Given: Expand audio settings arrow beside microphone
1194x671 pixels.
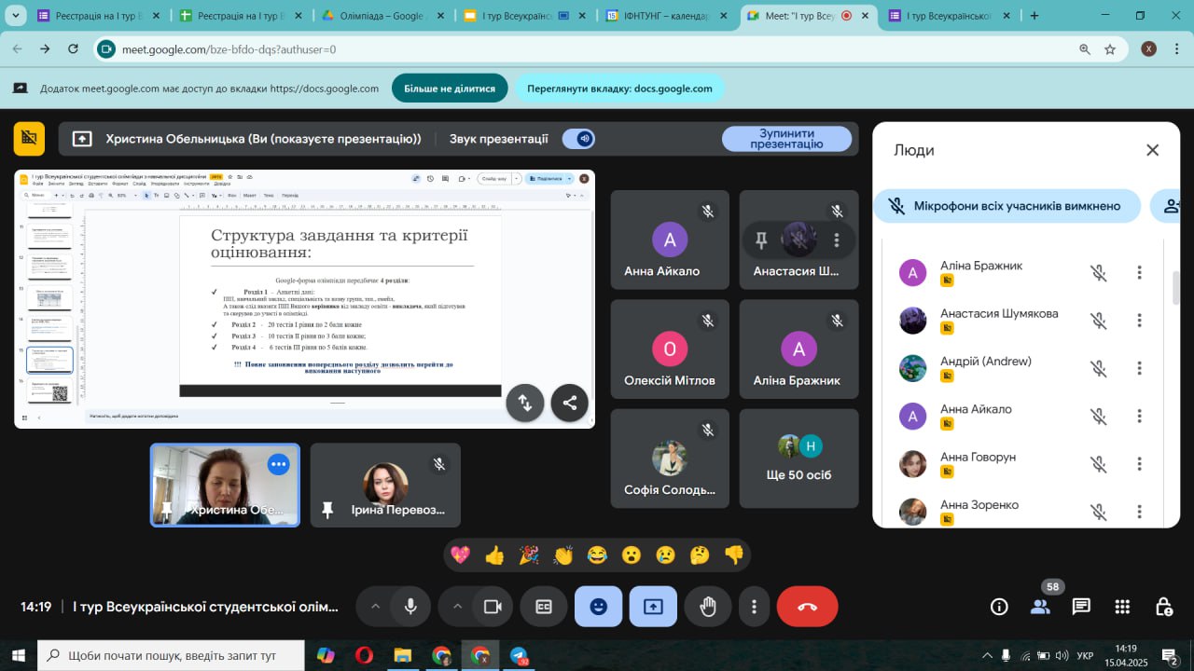Looking at the screenshot, I should [375, 607].
